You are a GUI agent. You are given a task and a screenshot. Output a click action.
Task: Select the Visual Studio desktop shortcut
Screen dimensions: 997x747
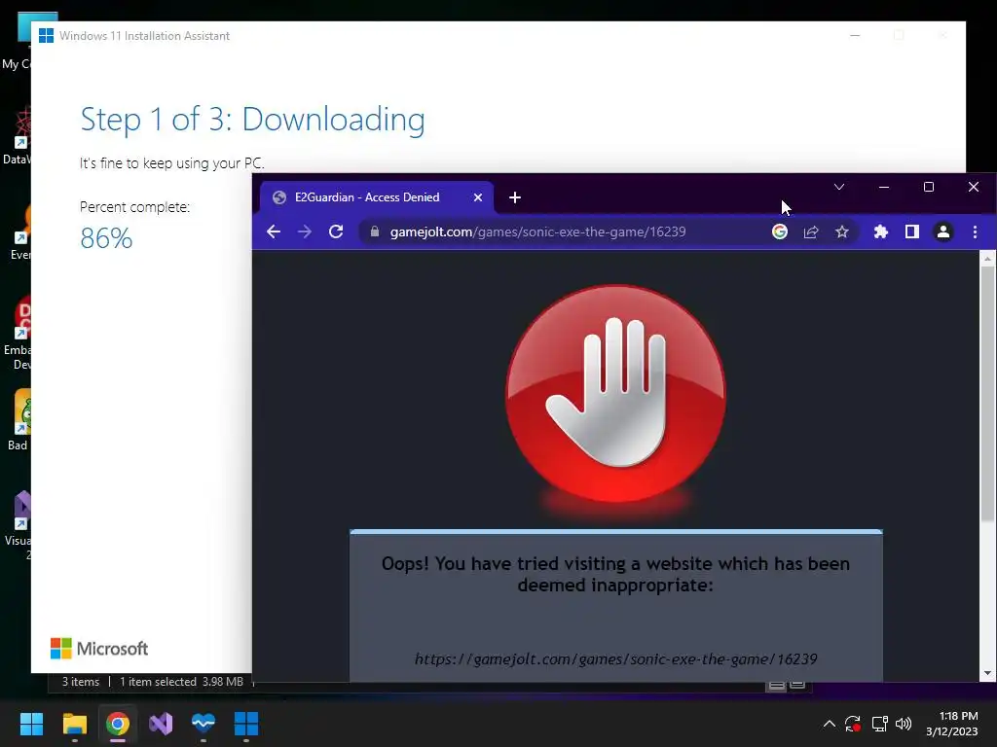19,524
